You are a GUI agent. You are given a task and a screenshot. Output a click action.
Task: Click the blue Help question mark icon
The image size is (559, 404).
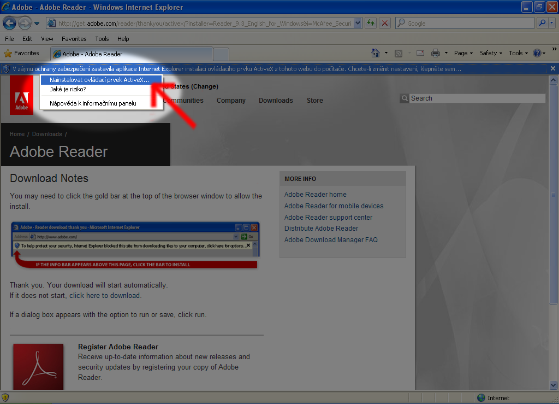pos(537,53)
